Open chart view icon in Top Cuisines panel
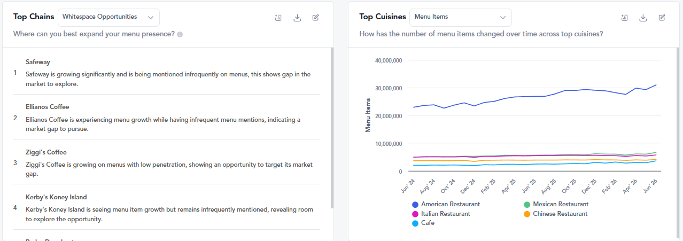 (624, 18)
